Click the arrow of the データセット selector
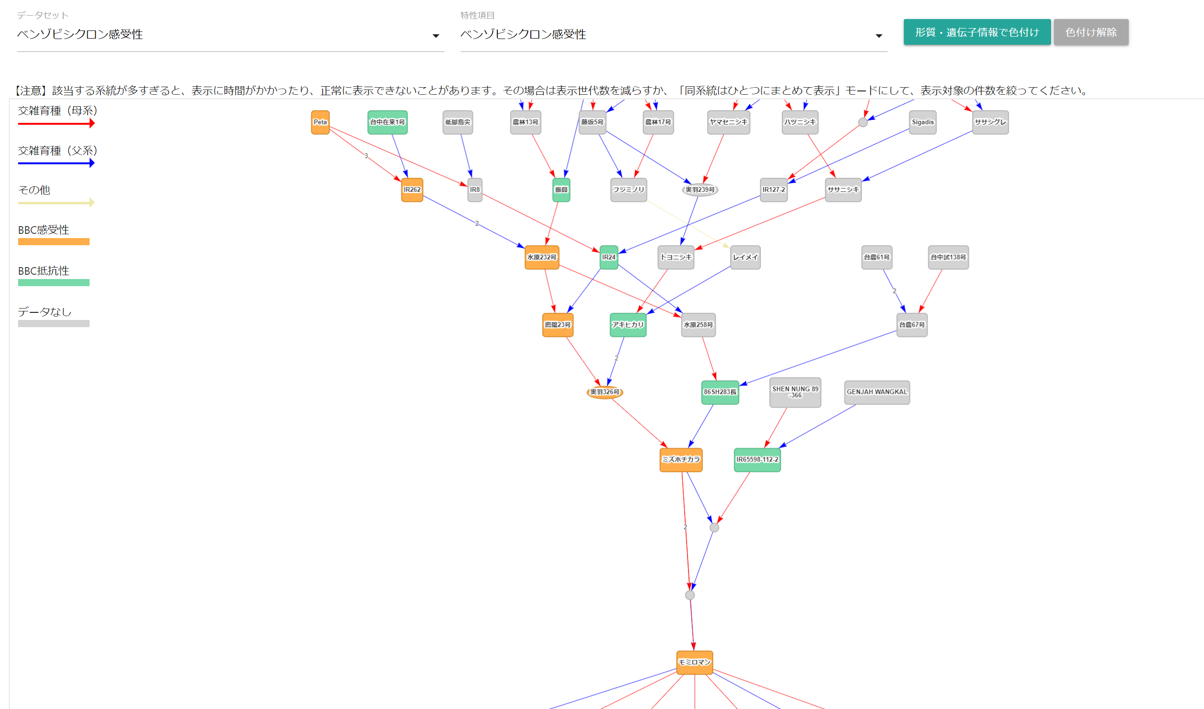The image size is (1204, 709). click(435, 36)
